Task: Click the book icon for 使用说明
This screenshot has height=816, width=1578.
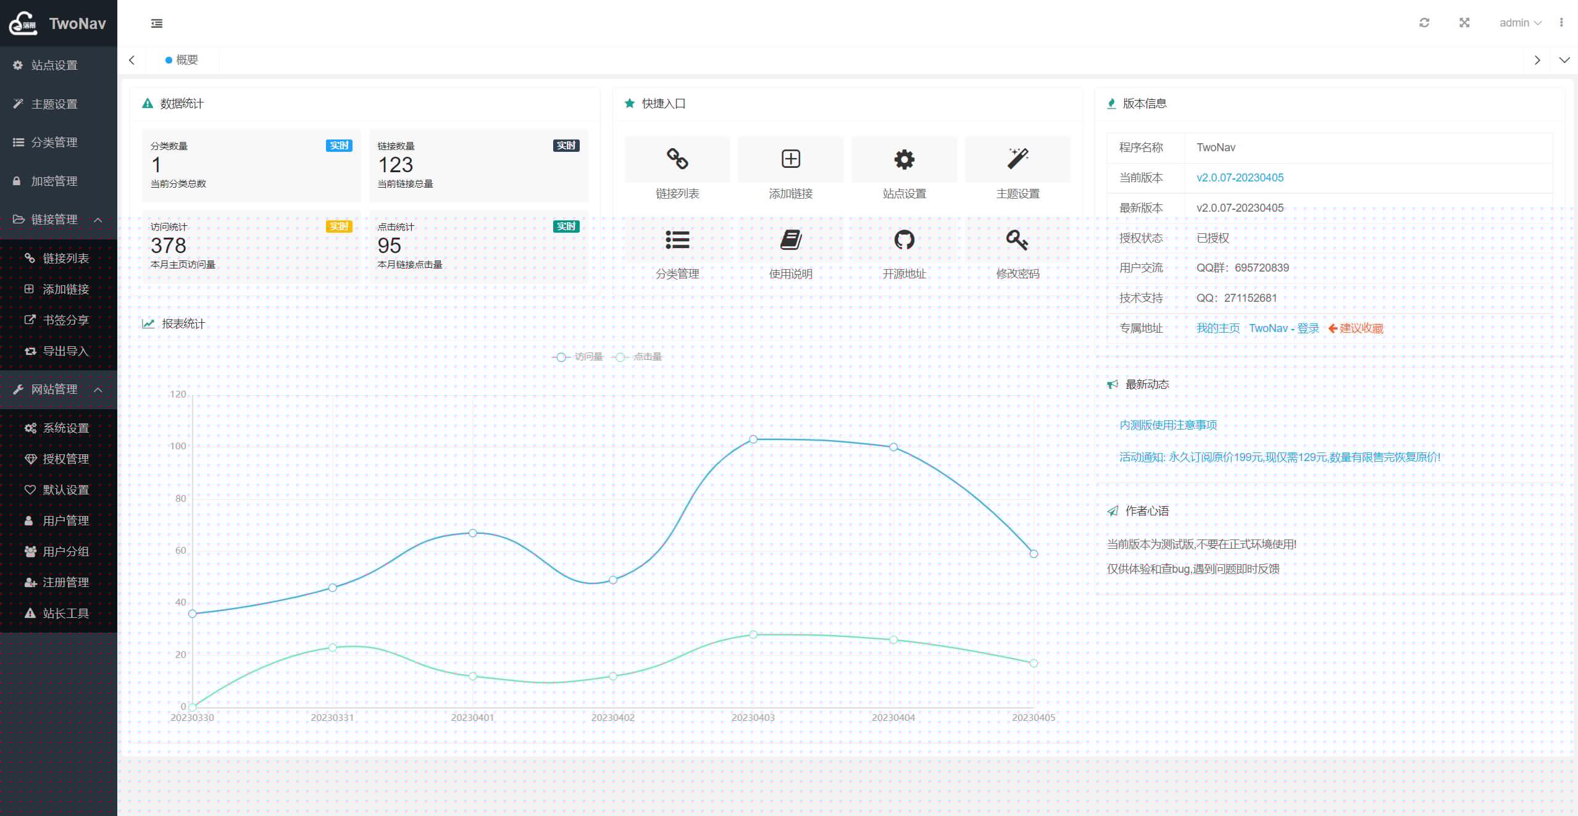Action: coord(791,239)
